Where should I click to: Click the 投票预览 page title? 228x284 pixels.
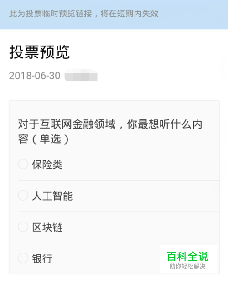coord(39,52)
